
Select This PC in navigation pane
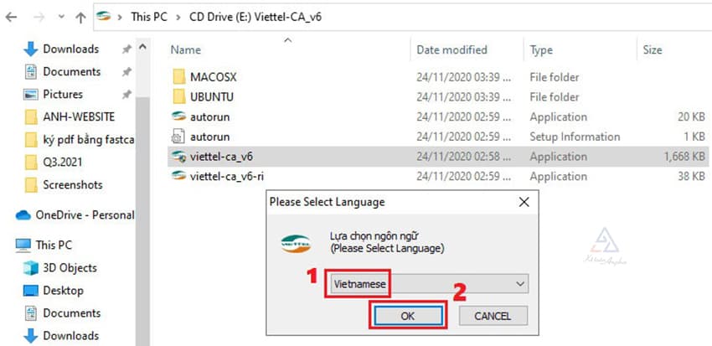pos(54,245)
